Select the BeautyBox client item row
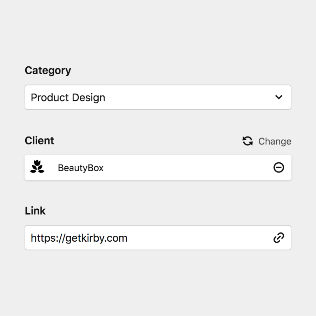The height and width of the screenshot is (316, 316). [158, 168]
